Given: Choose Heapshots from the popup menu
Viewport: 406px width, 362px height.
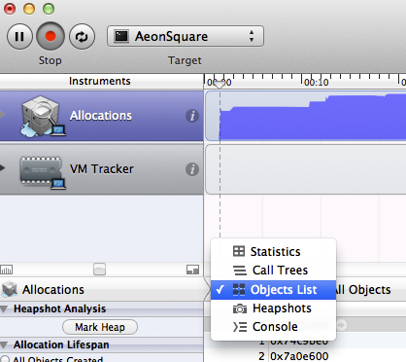Looking at the screenshot, I should tap(273, 308).
